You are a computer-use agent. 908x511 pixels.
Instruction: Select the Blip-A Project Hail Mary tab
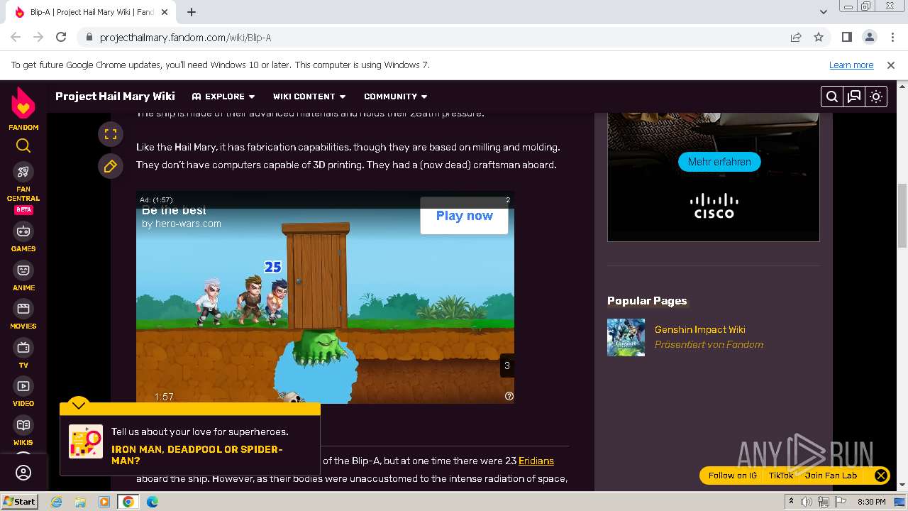pos(92,12)
